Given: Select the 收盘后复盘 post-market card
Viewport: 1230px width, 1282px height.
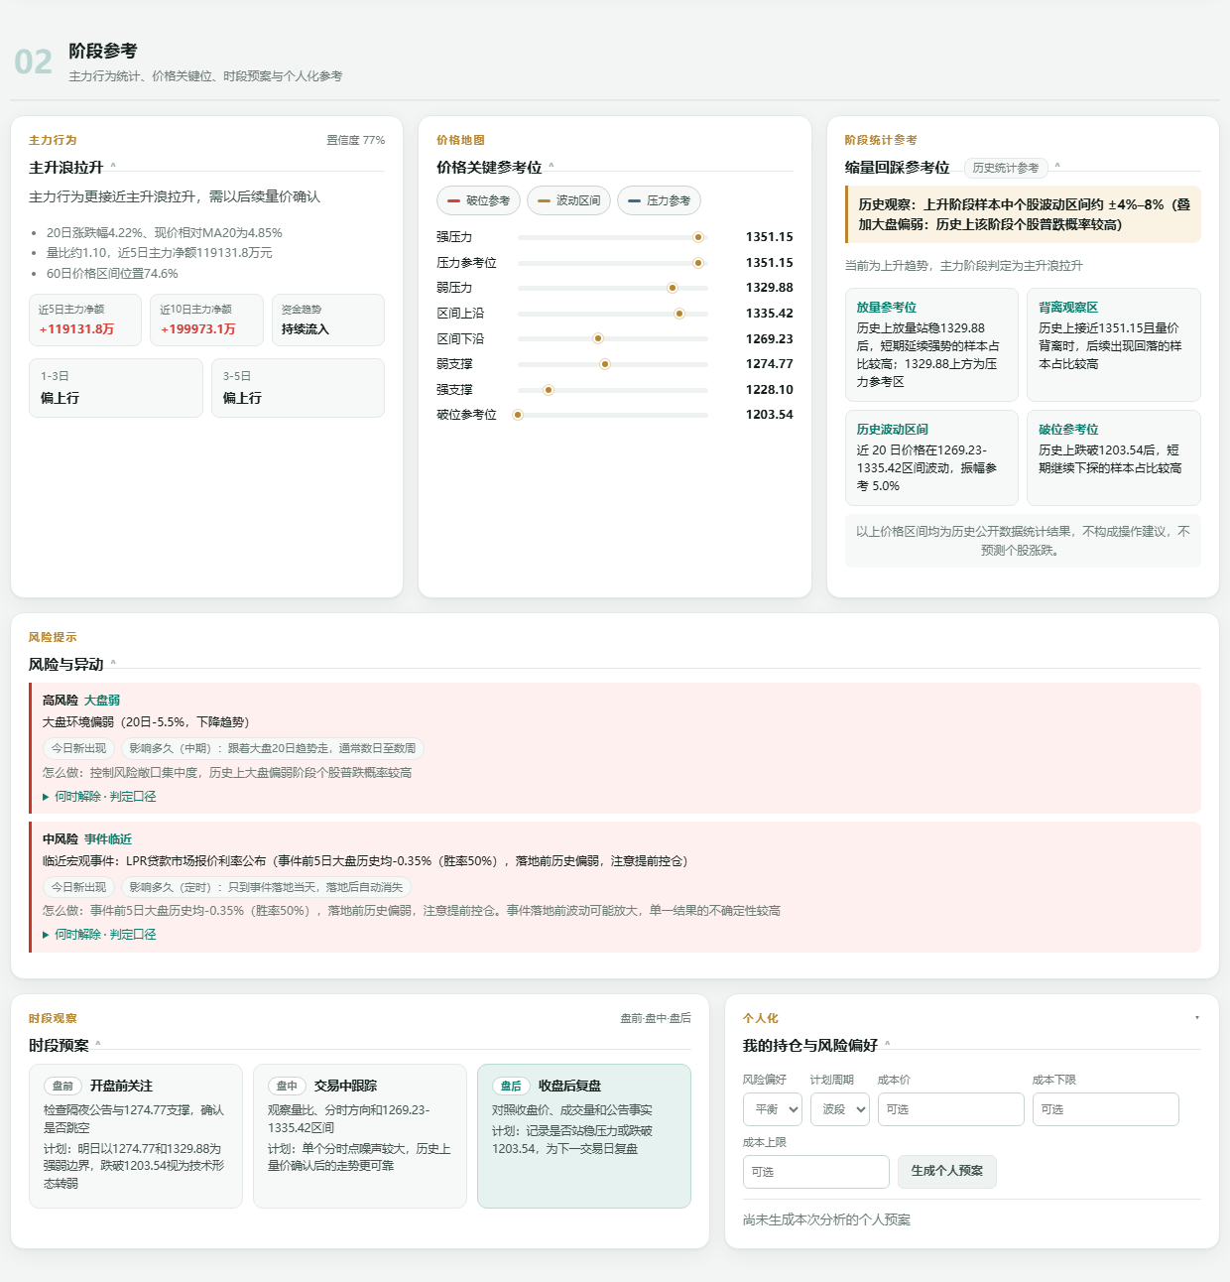Looking at the screenshot, I should pos(584,1136).
